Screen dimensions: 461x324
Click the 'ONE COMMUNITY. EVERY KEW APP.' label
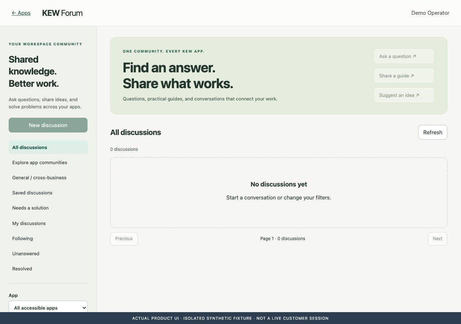[x=164, y=51]
